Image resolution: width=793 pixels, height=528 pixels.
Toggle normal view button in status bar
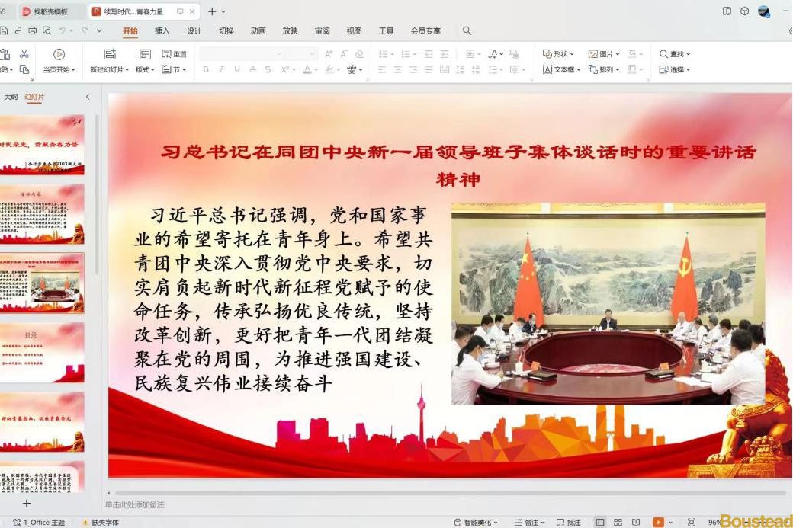click(x=600, y=523)
